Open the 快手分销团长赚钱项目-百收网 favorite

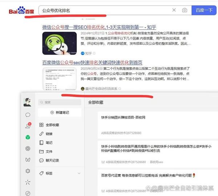coord(158,125)
